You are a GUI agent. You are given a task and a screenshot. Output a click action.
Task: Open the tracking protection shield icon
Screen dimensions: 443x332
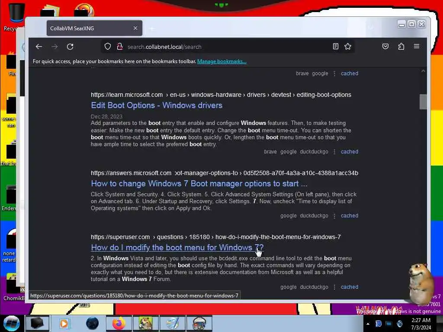click(x=108, y=47)
